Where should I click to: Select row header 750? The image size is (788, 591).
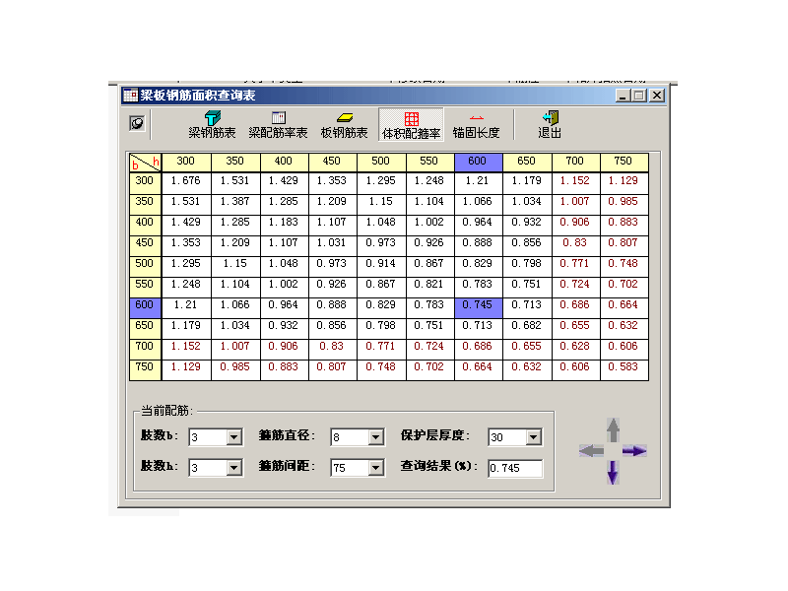pyautogui.click(x=145, y=368)
